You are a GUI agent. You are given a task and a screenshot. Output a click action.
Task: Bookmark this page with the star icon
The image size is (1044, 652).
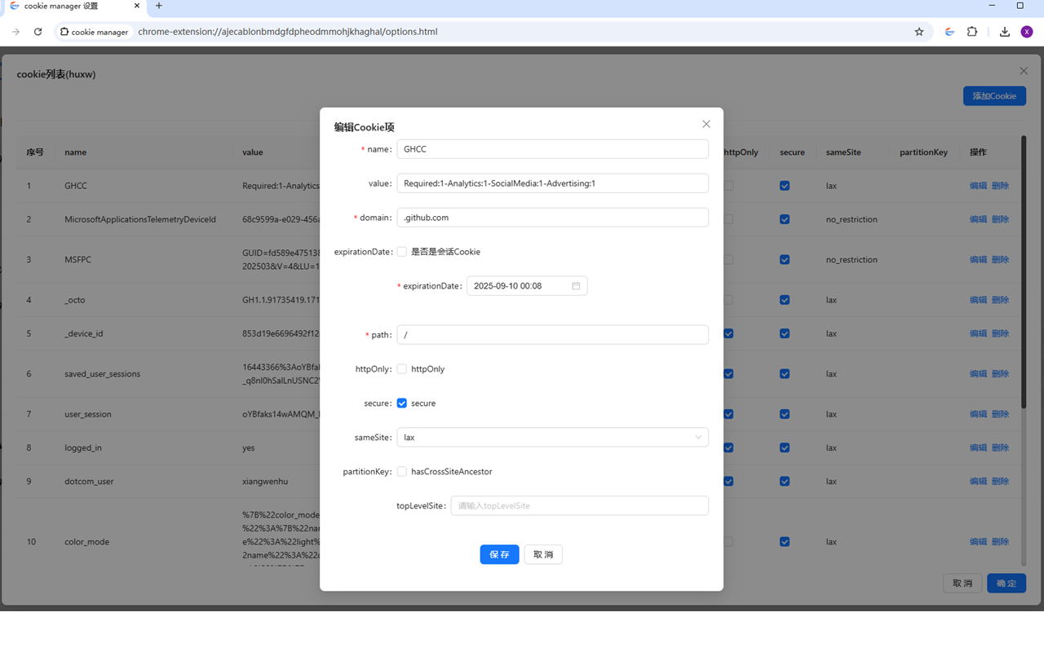pyautogui.click(x=919, y=32)
